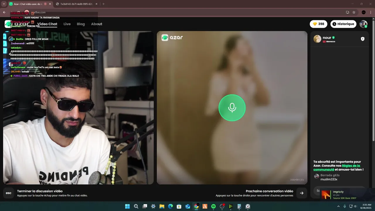Image resolution: width=375 pixels, height=211 pixels.
Task: Open the Clock app on the taskbar
Action: (248, 206)
